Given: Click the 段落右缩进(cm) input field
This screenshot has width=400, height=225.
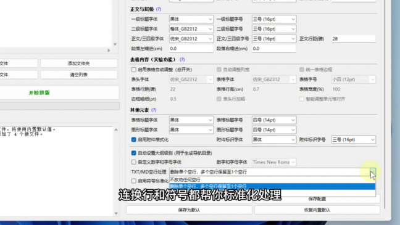Looking at the screenshot, I should [274, 49].
